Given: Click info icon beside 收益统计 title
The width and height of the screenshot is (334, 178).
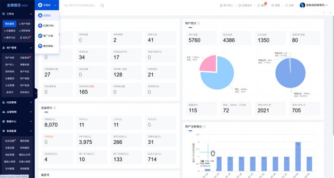Looking at the screenshot, I should click(55, 108).
